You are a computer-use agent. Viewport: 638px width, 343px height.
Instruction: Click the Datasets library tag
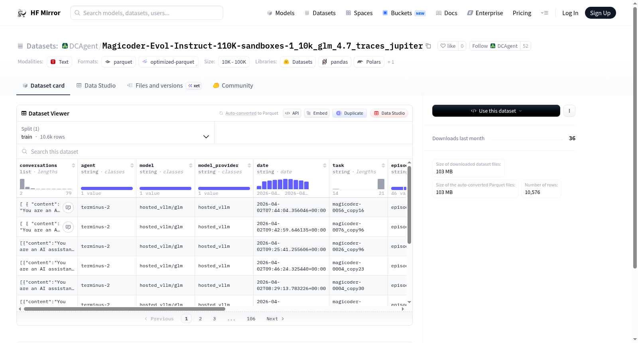pos(298,62)
